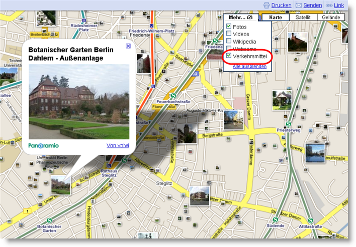Click the Panoramio logo
This screenshot has width=356, height=247.
(44, 146)
